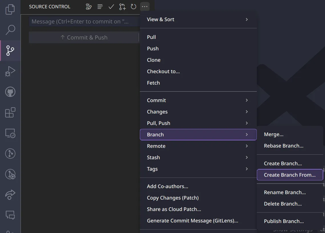Viewport: 325px width, 233px height.
Task: Commit staged changes with the checkmark icon
Action: 111,6
